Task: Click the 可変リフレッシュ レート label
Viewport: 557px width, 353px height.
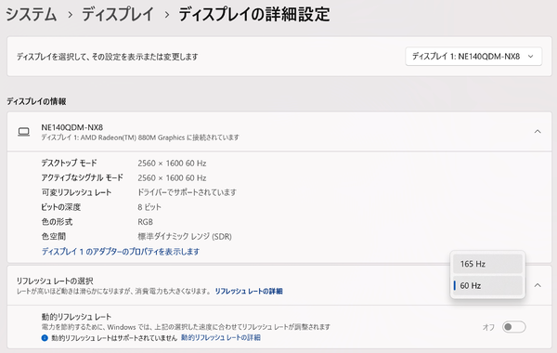Action: (76, 192)
